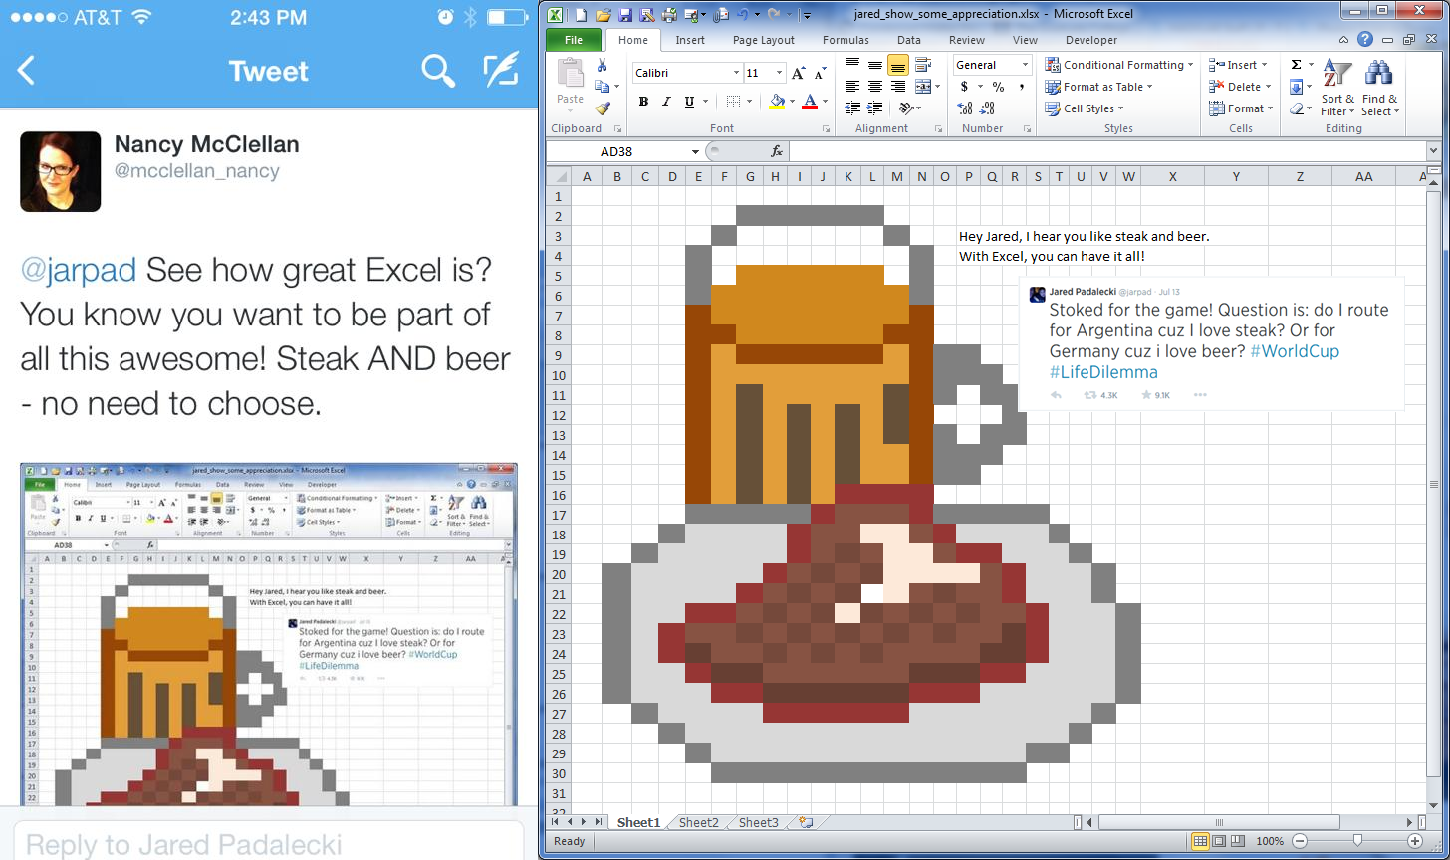Toggle Italic formatting
Image resolution: width=1450 pixels, height=860 pixels.
(x=666, y=102)
